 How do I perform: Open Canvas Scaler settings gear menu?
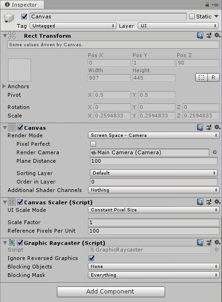217,201
